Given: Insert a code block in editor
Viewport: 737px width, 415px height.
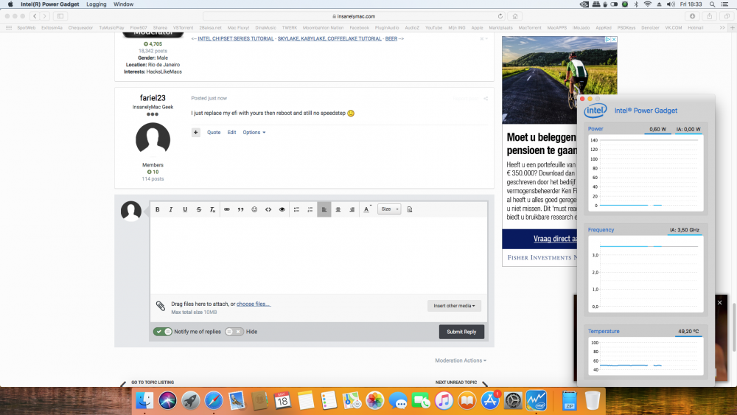Looking at the screenshot, I should coord(268,209).
